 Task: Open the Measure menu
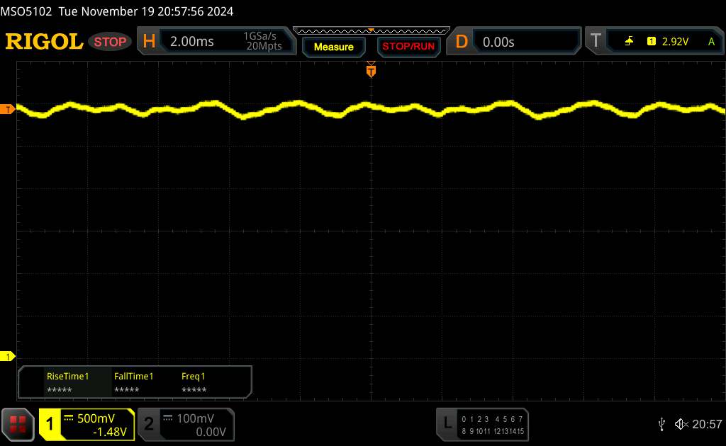pyautogui.click(x=334, y=47)
